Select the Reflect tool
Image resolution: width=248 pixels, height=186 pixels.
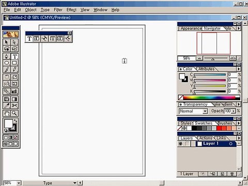point(7,84)
